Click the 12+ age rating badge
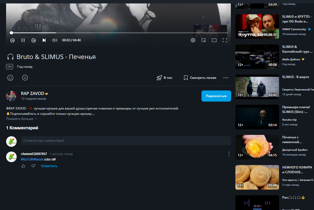The width and height of the screenshot is (314, 210). pyautogui.click(x=10, y=67)
